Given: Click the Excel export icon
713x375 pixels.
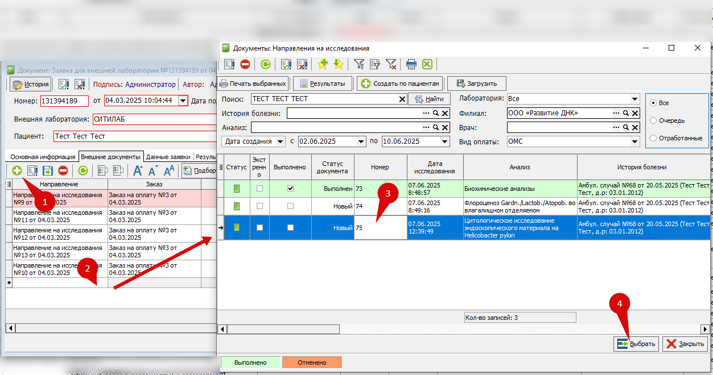Looking at the screenshot, I should click(427, 64).
